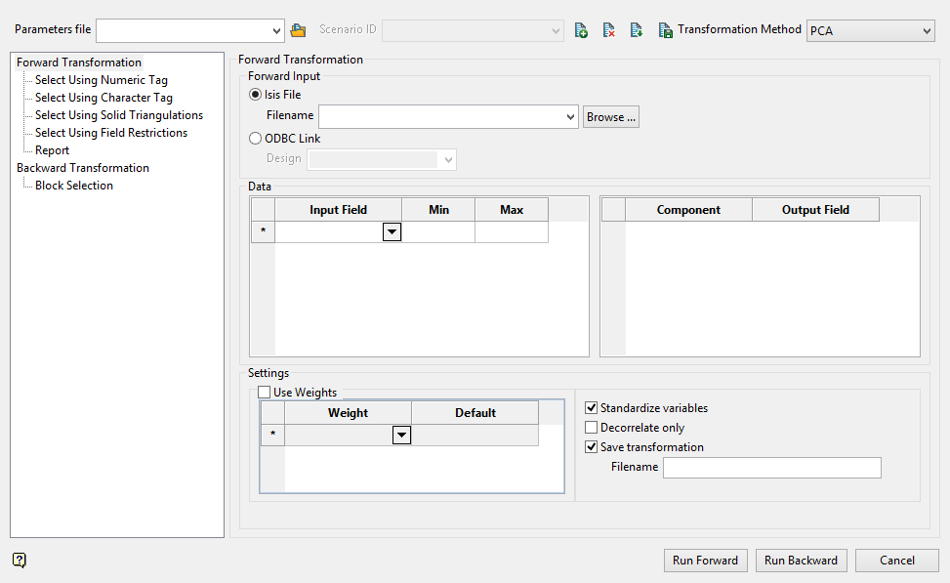Select the Isis File radio button
The width and height of the screenshot is (950, 583).
pyautogui.click(x=256, y=95)
